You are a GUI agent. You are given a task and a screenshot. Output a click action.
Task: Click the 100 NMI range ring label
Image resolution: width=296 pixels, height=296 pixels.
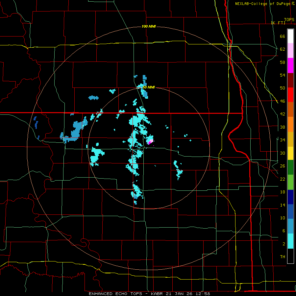(149, 26)
